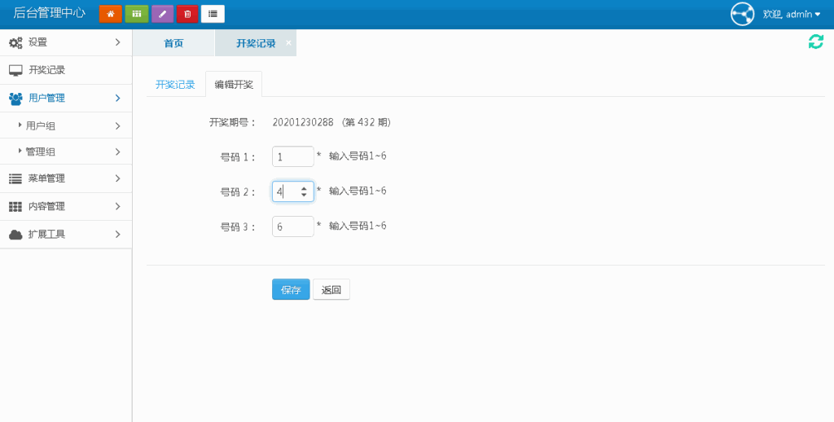Click the grid icon beside 内容管理
The width and height of the screenshot is (834, 422).
[15, 206]
